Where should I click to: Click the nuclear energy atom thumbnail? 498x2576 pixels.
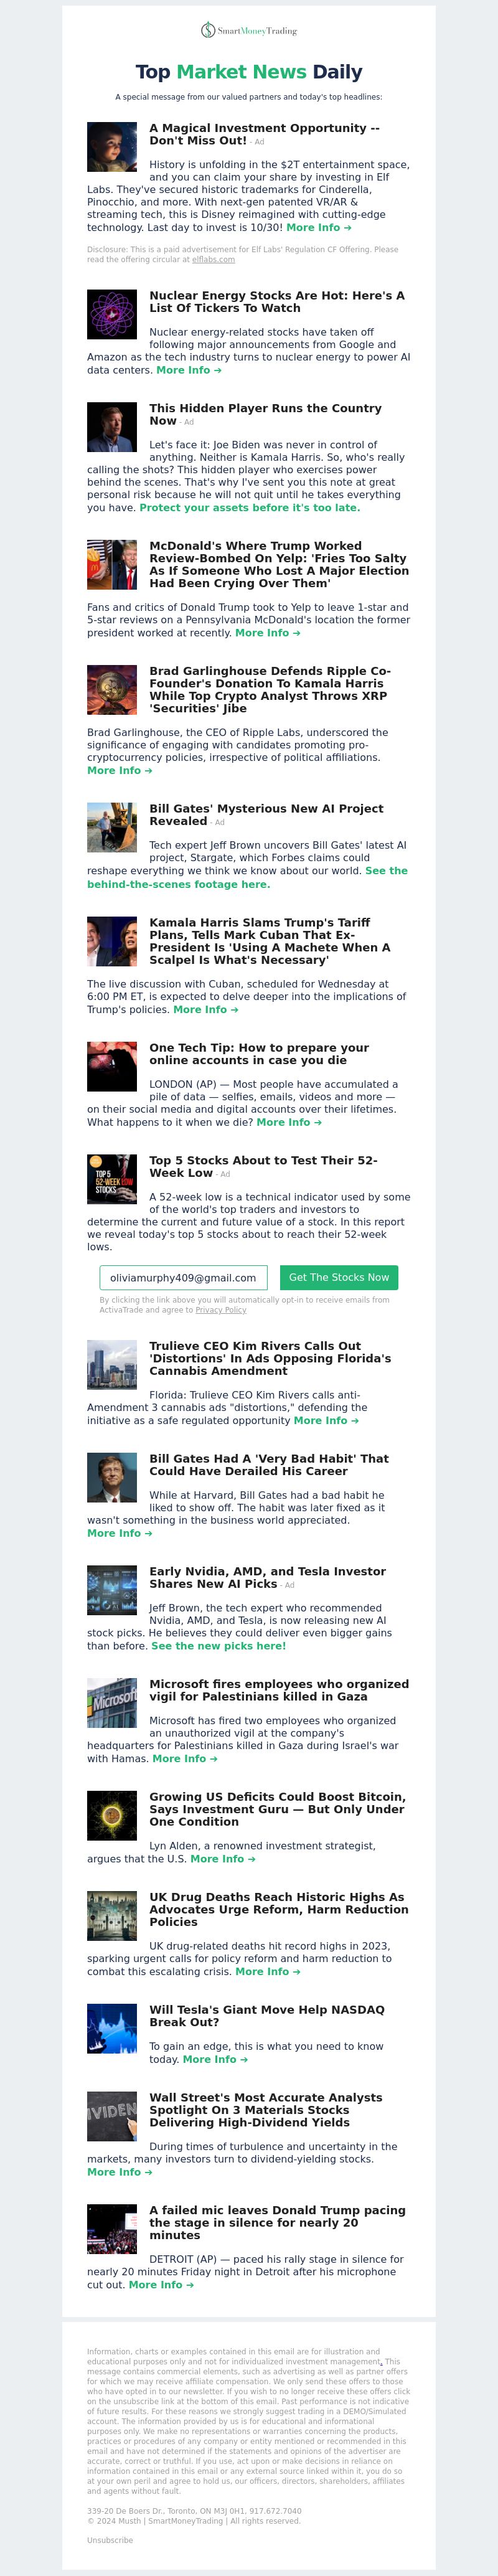(x=112, y=314)
